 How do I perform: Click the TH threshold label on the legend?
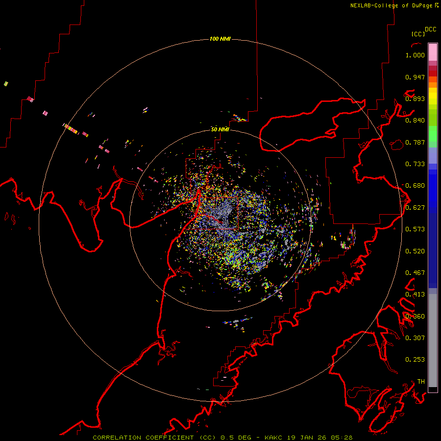[x=421, y=382]
